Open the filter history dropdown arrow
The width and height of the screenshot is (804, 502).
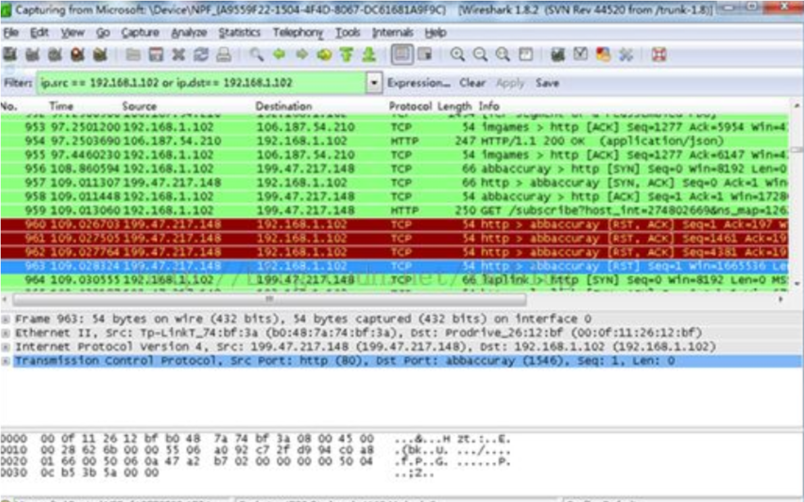click(374, 82)
